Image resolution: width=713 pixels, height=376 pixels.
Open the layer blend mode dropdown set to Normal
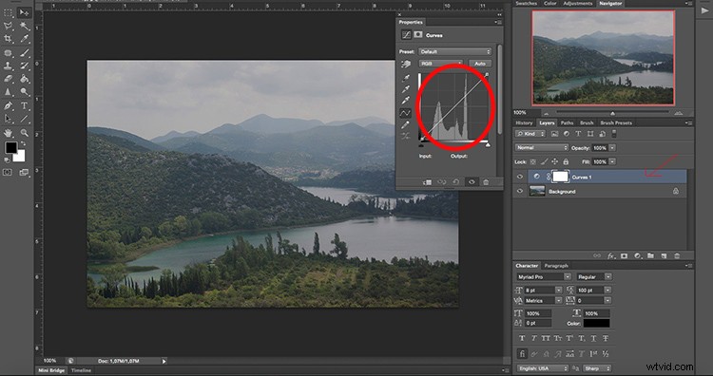(x=542, y=147)
